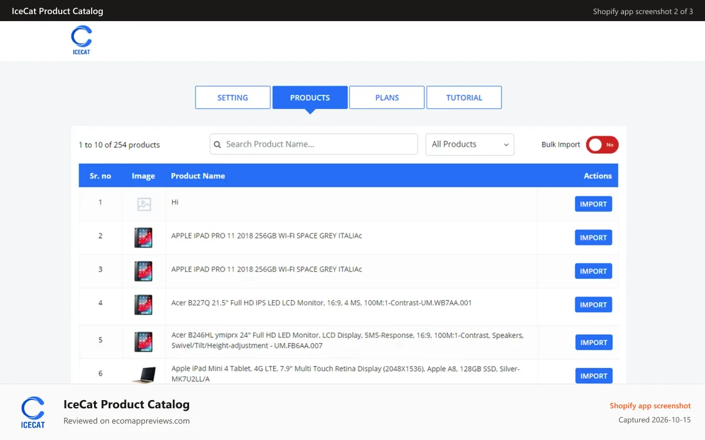The width and height of the screenshot is (705, 440).
Task: Click the row 2 APPLE IPAD PRO name
Action: click(267, 236)
